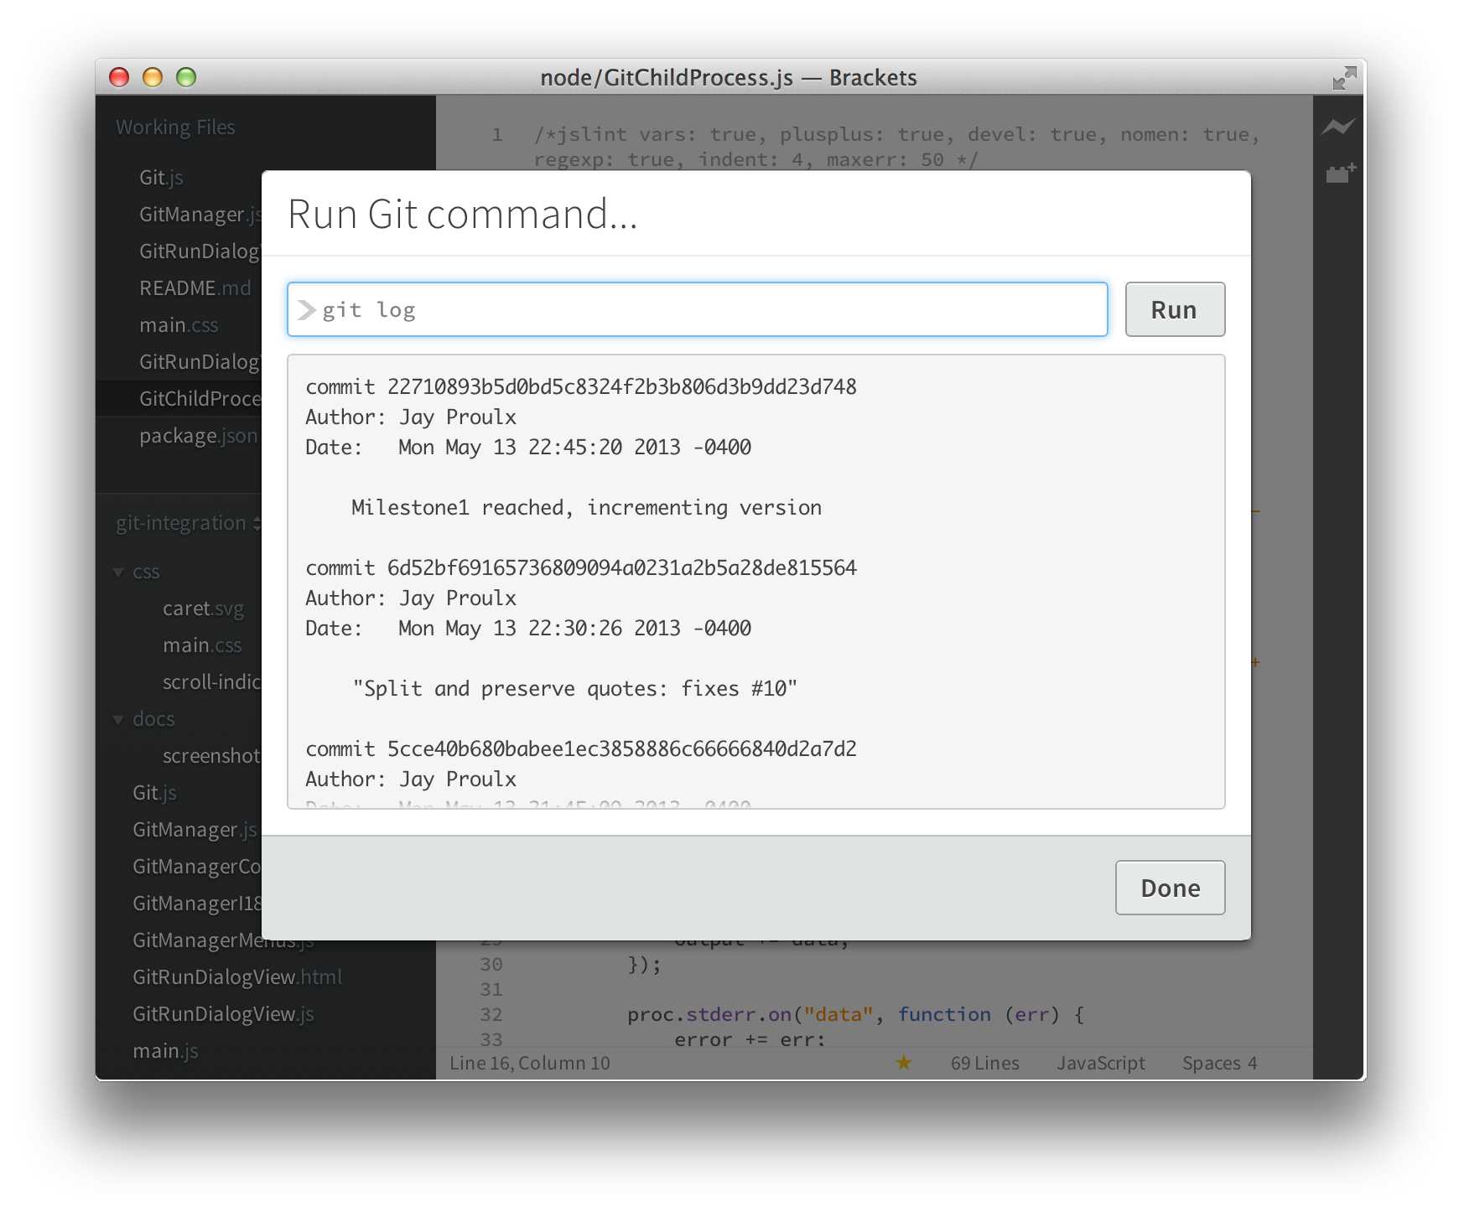Image resolution: width=1459 pixels, height=1212 pixels.
Task: Open GitRunDialogView.js in project tree
Action: click(x=223, y=1014)
